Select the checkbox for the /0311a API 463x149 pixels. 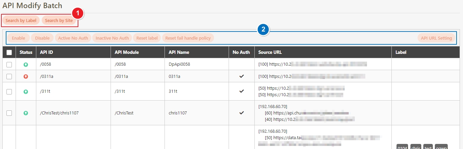[x=9, y=77]
